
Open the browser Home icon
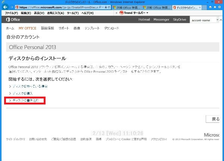tap(210, 7)
